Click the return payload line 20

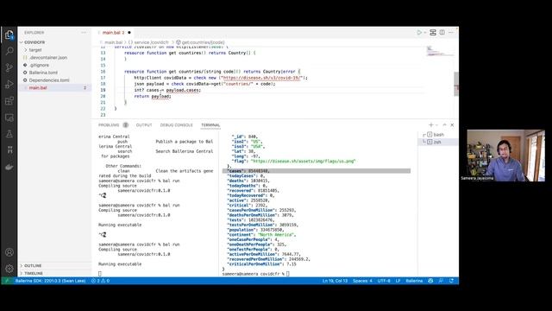tap(153, 96)
